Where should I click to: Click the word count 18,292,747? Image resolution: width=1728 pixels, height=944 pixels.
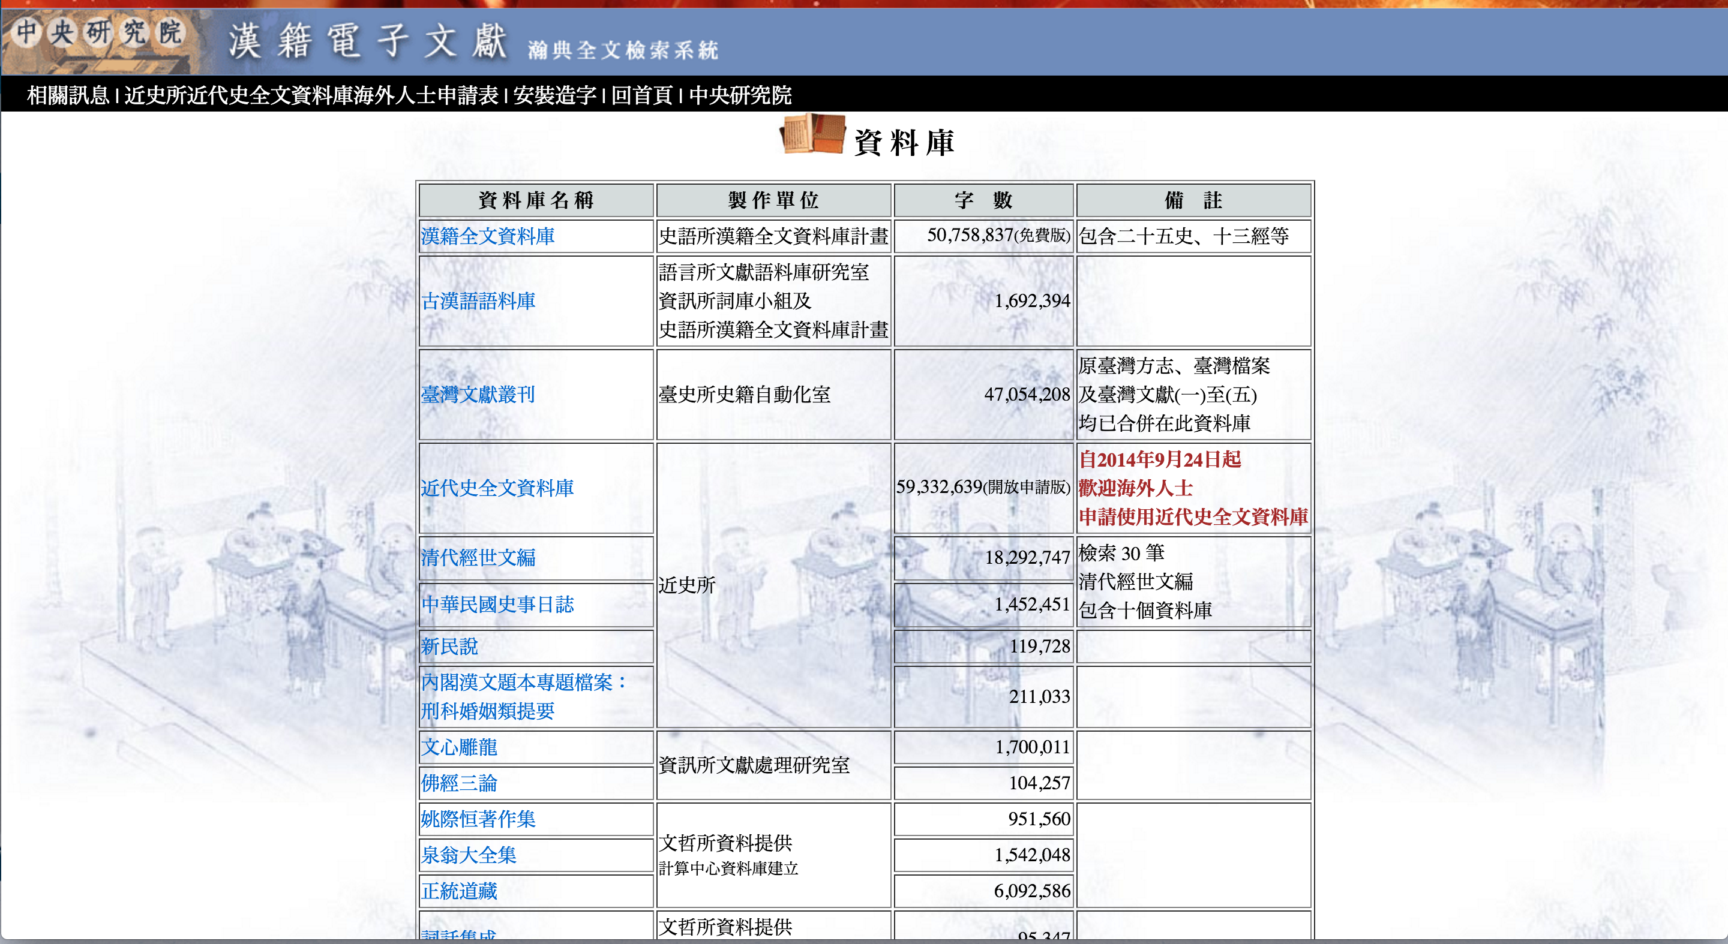coord(1027,557)
